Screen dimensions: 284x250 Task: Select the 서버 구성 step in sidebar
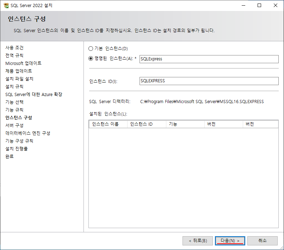(14, 125)
